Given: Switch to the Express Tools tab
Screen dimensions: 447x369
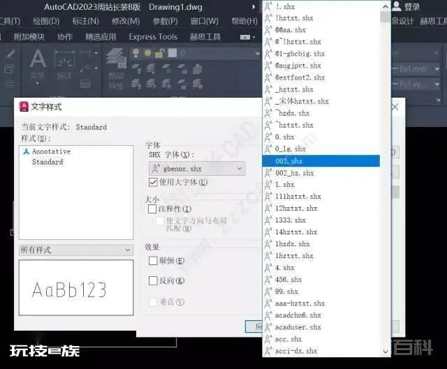Looking at the screenshot, I should point(153,37).
